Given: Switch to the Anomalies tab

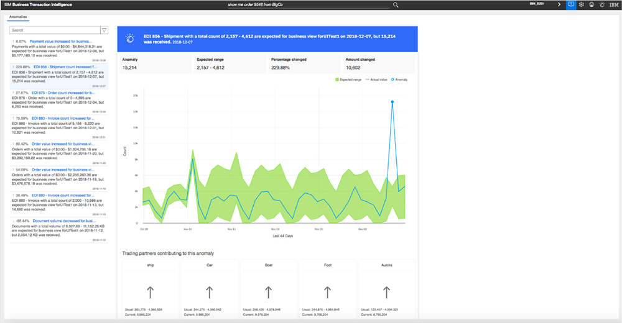Looking at the screenshot, I should point(18,17).
